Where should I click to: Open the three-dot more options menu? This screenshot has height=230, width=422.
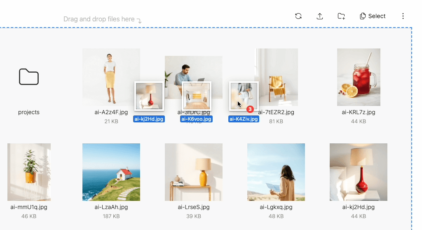click(403, 16)
